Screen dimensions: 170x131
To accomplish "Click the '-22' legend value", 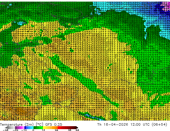I will pyautogui.click(x=15, y=130).
